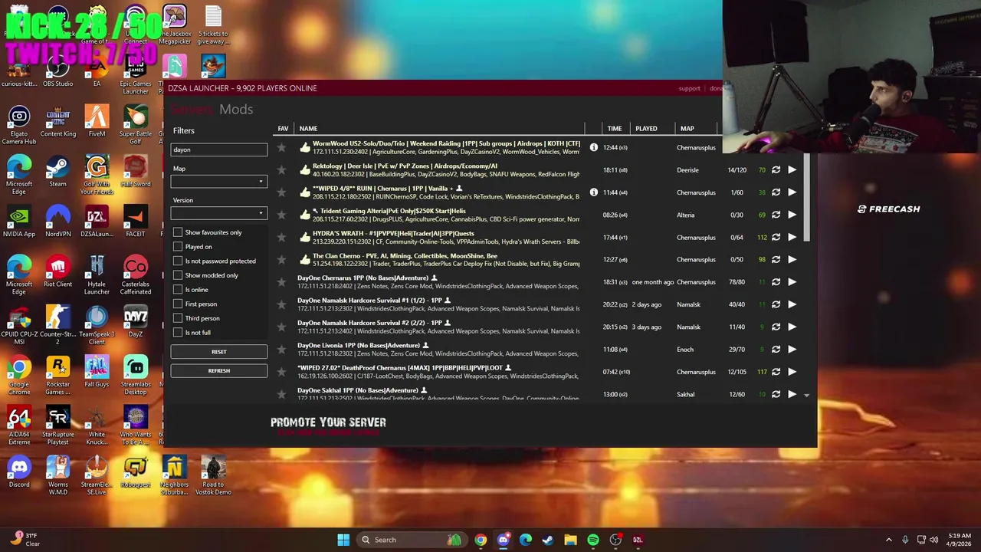
Task: Play The Clan Cherno server
Action: (792, 259)
